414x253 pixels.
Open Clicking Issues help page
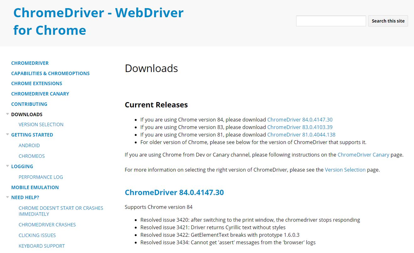[x=37, y=235]
